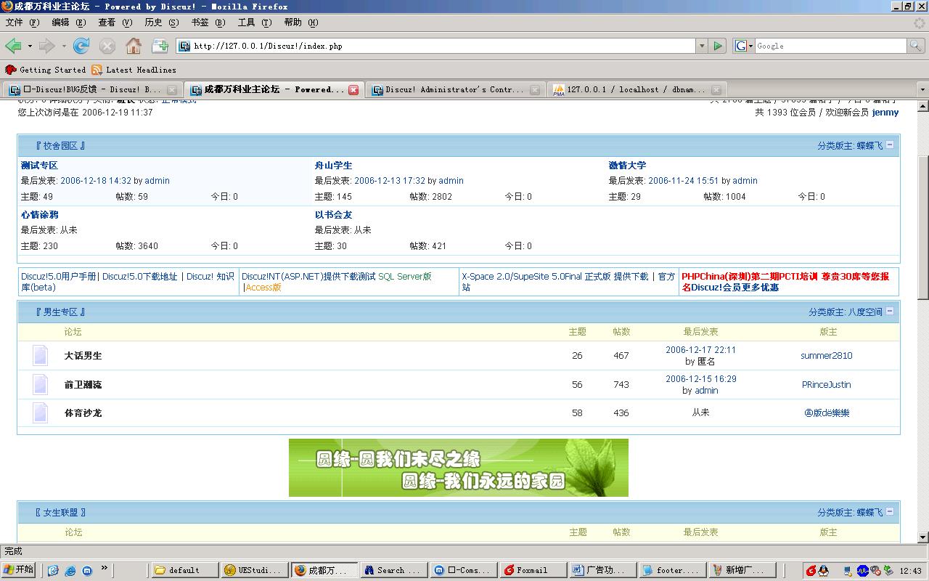Click the green Go arrow beside address bar
This screenshot has height=581, width=929.
coord(718,46)
